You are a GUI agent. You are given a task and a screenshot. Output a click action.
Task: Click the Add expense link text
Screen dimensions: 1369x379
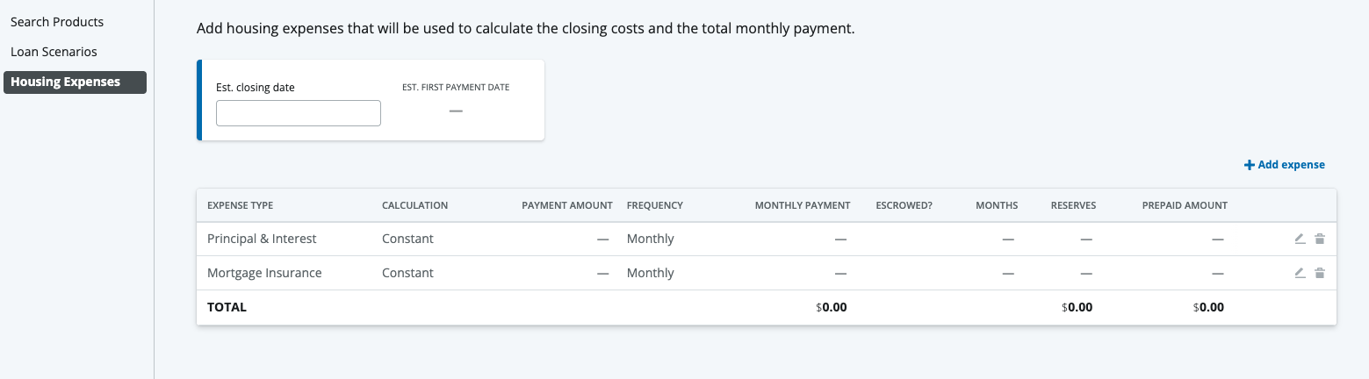[x=1291, y=165]
